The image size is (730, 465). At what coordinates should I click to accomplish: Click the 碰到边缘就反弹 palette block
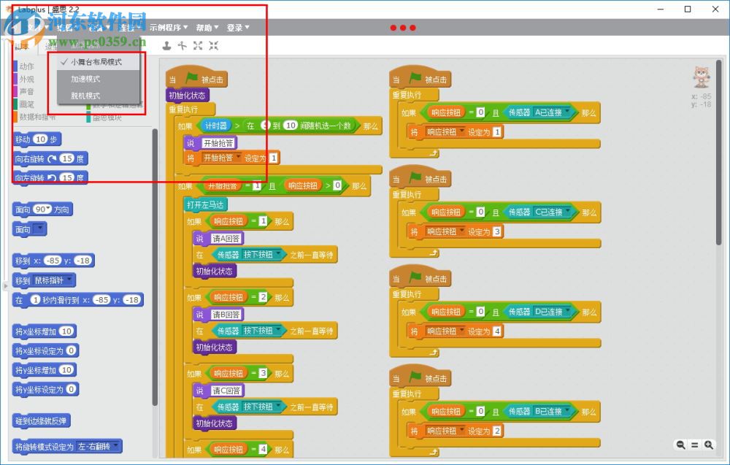[42, 420]
